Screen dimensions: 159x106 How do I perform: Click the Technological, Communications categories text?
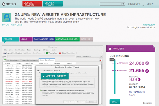141,28
